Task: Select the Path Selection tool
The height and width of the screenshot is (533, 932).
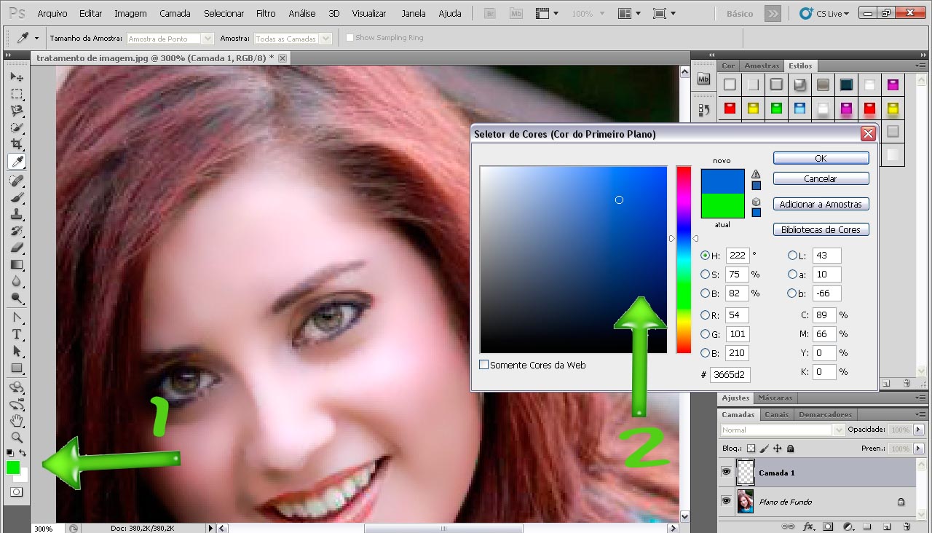Action: pyautogui.click(x=17, y=351)
